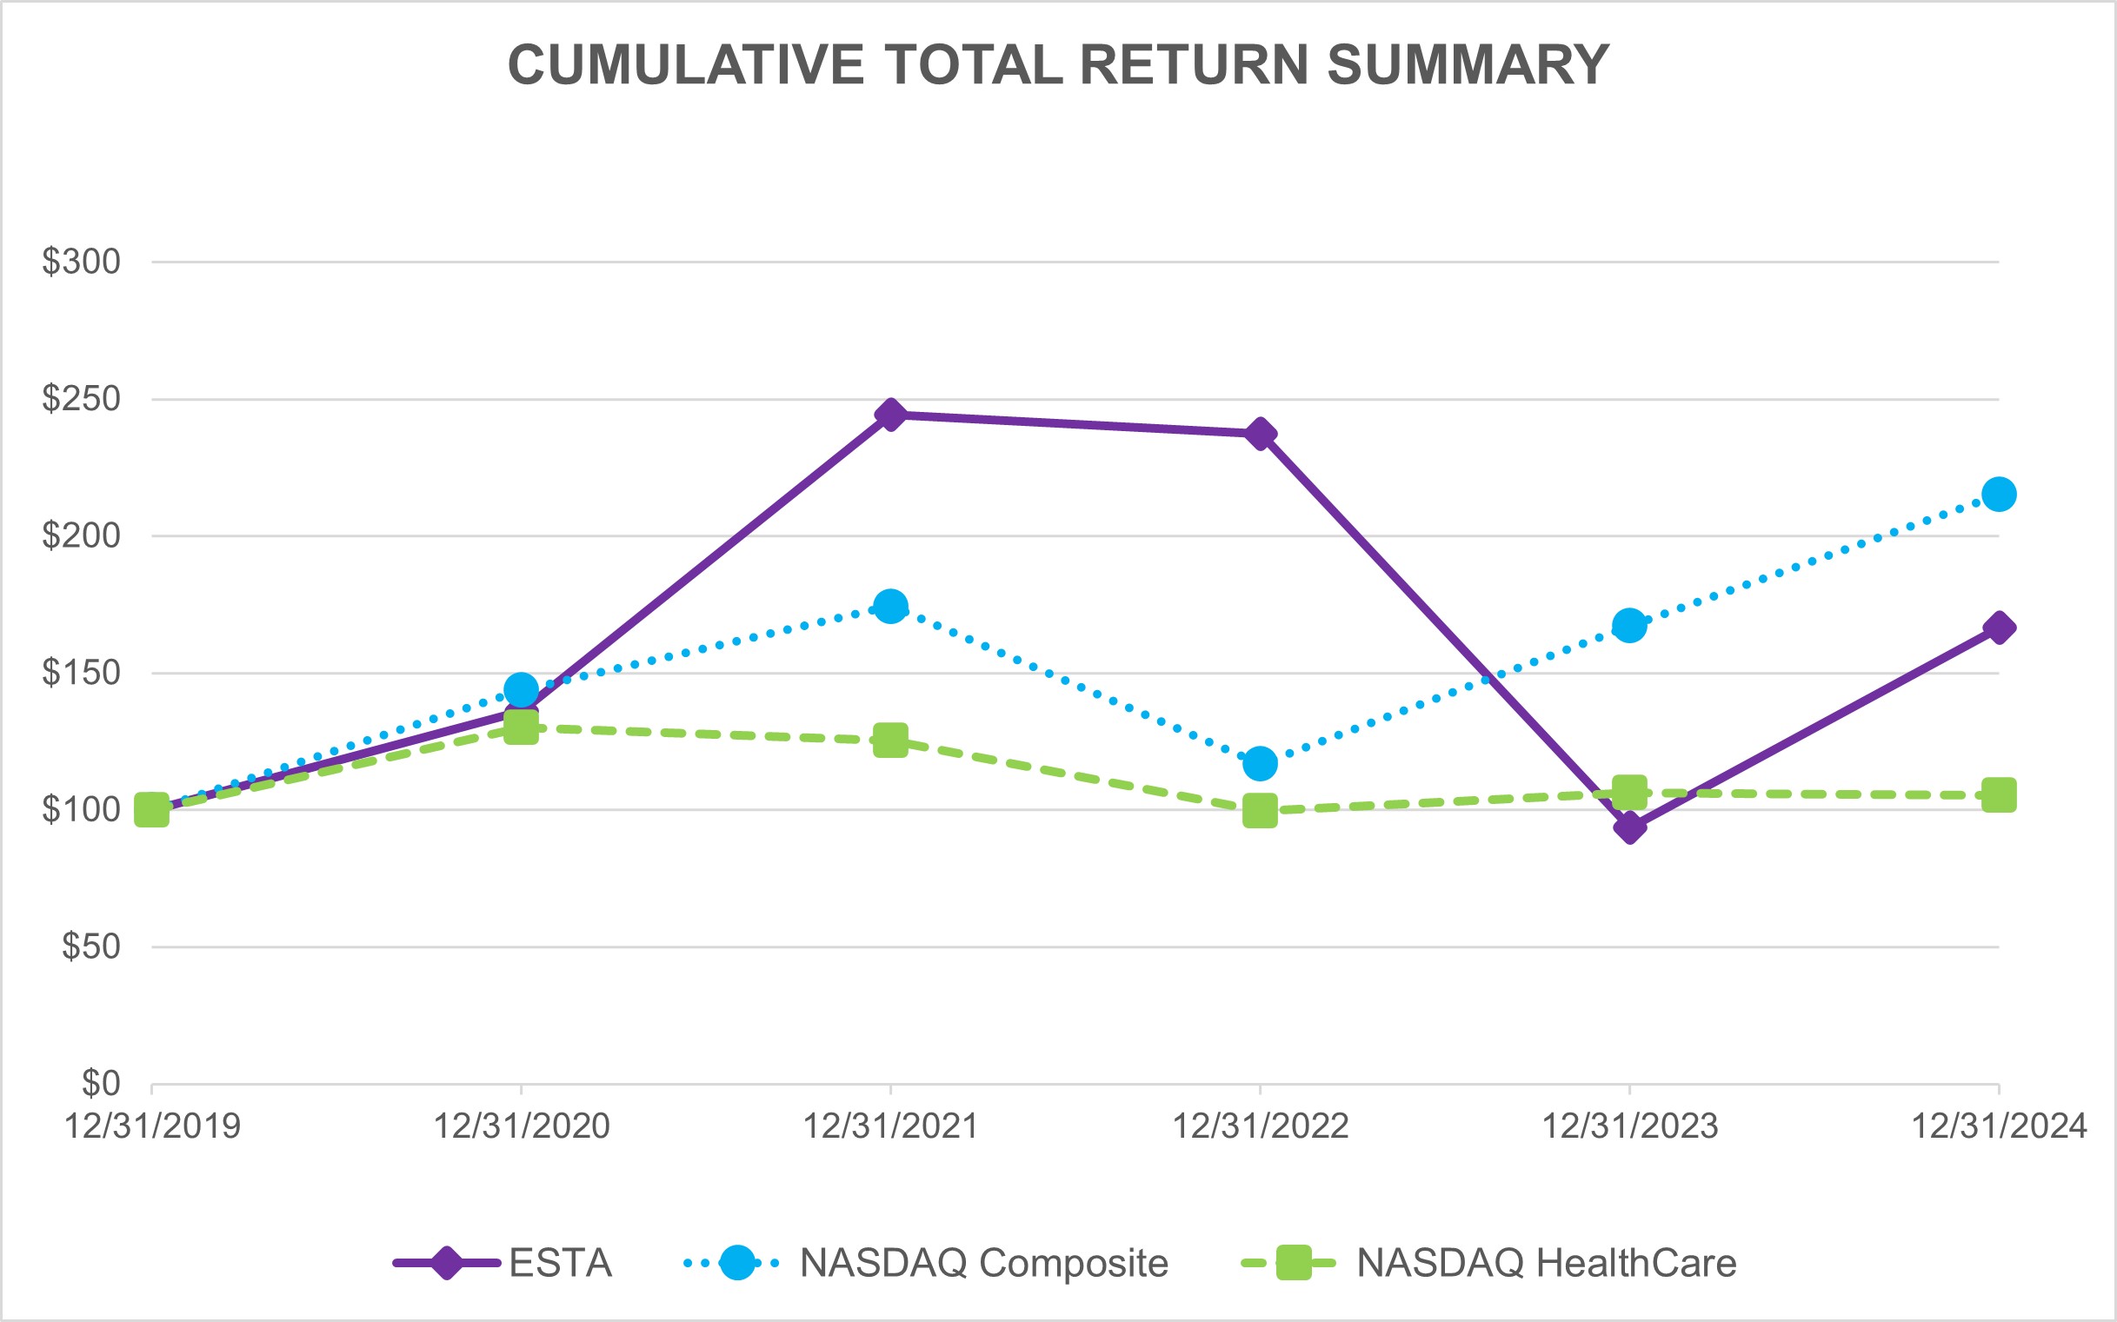Click the NASDAQ HealthCare legend text
This screenshot has width=2117, height=1322.
pos(1546,1264)
